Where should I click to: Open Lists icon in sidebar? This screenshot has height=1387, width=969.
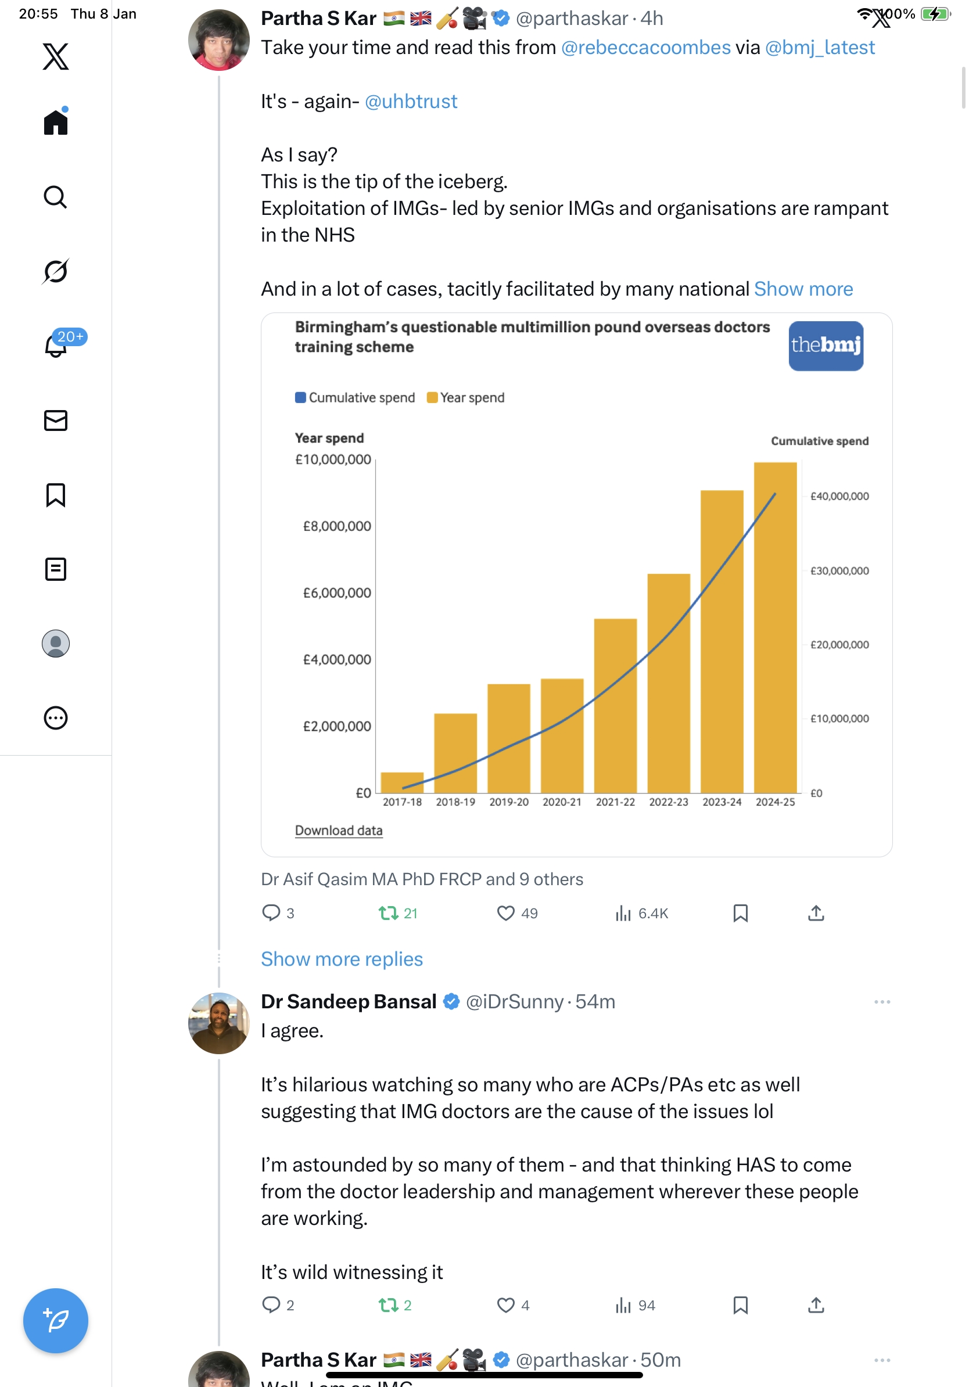click(x=56, y=569)
